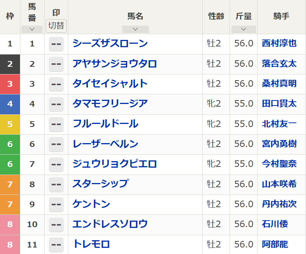Viewport: 306px width, 254px height.
Task: View jockey profile 西村淳也
Action: 279,44
